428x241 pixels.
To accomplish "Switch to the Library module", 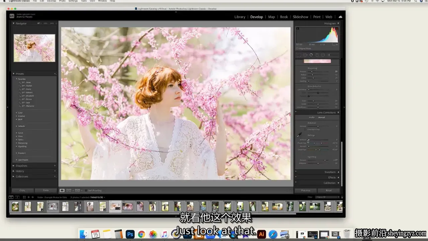I will coord(240,17).
